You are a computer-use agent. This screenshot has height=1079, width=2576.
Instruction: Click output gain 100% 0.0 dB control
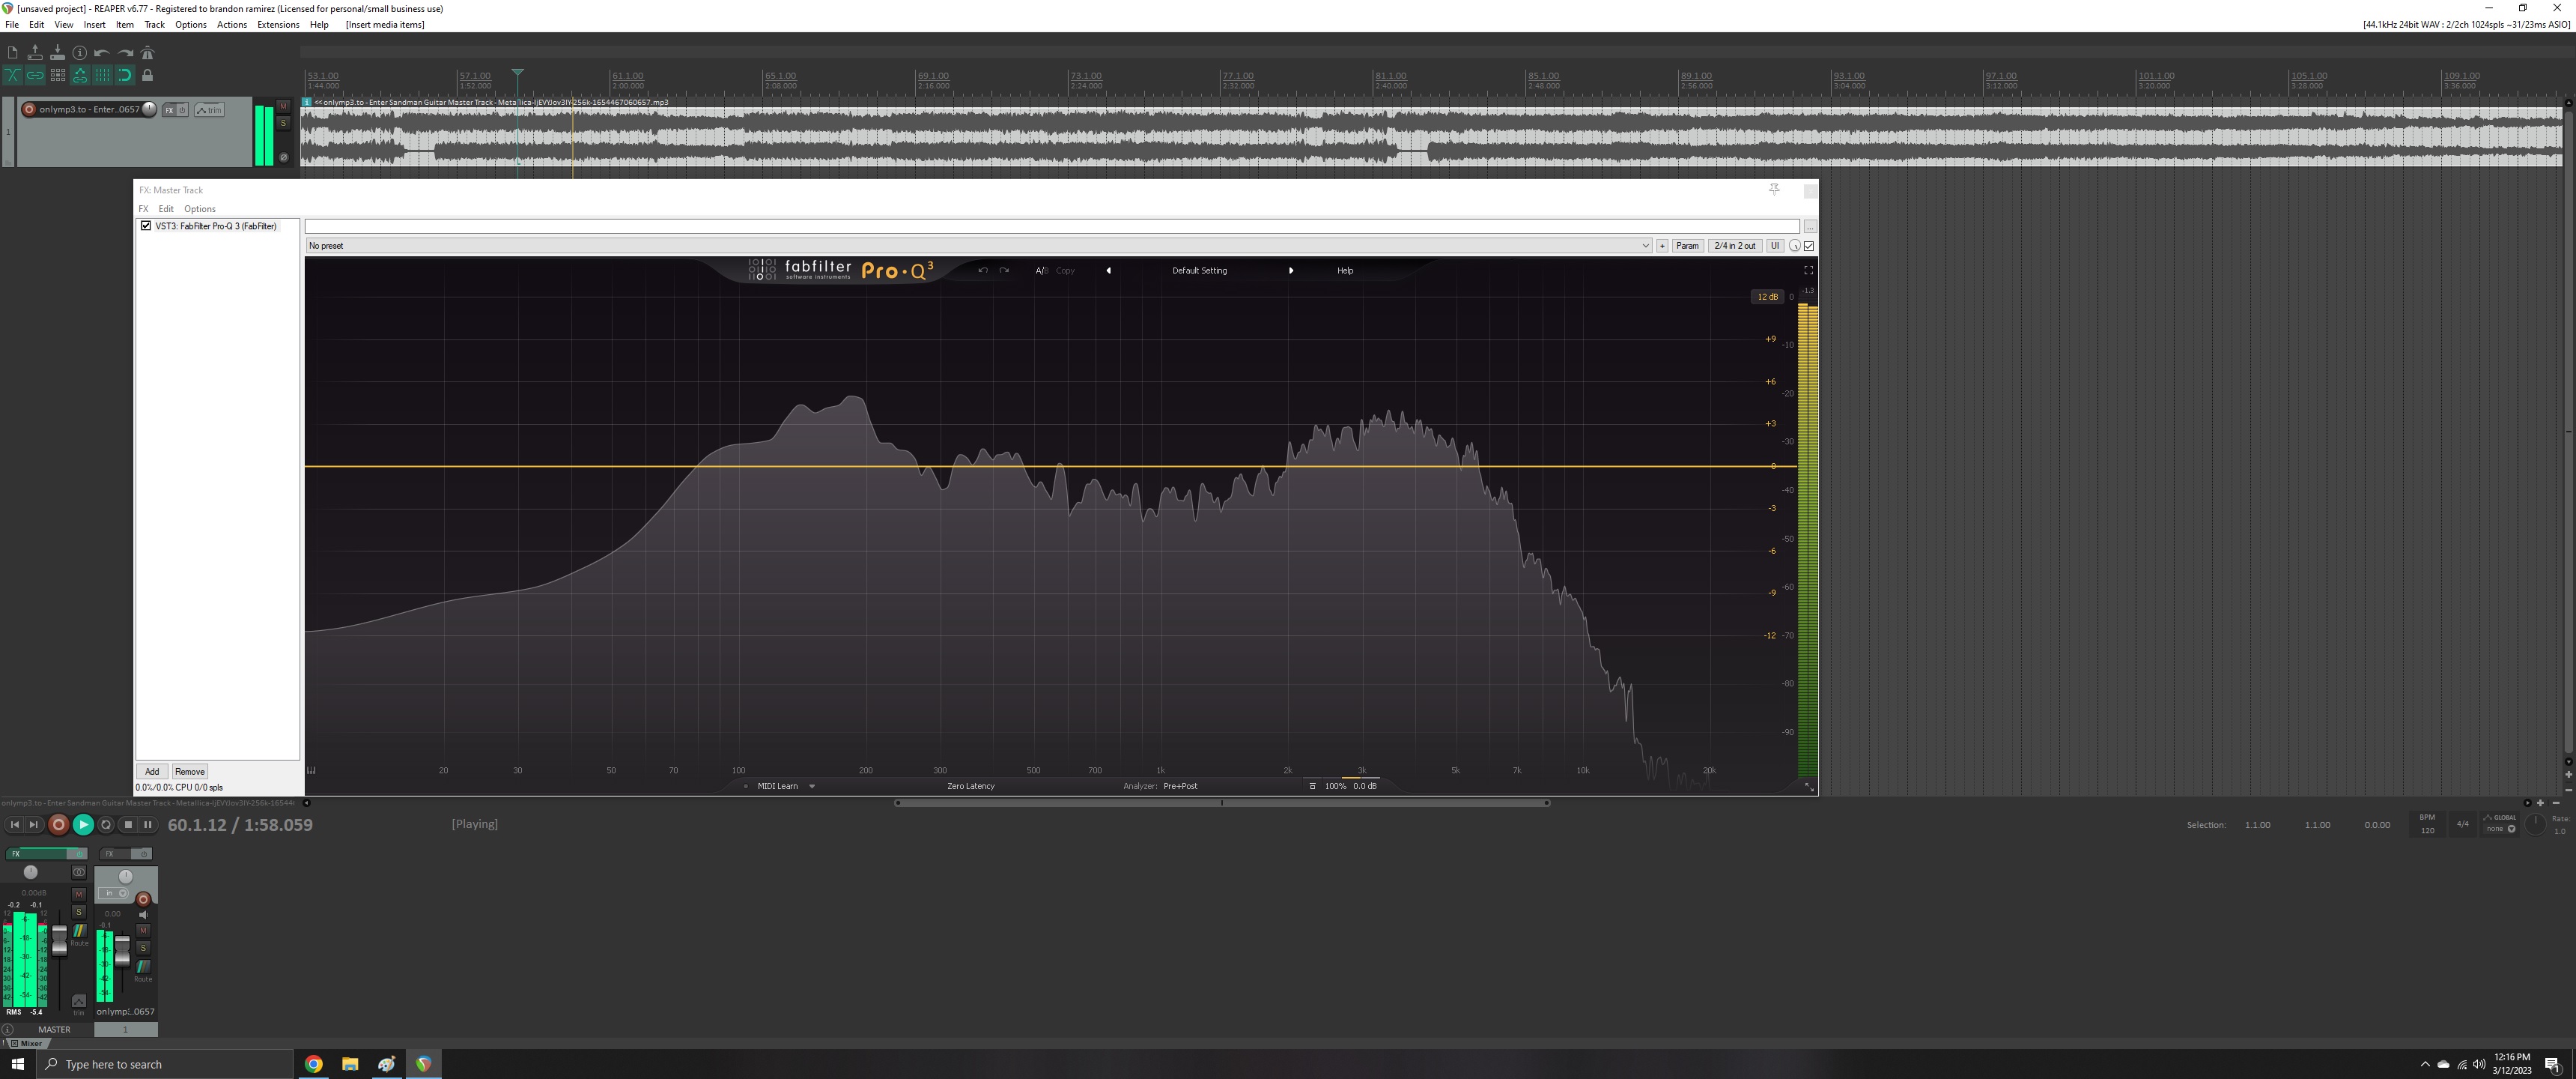pos(1351,787)
